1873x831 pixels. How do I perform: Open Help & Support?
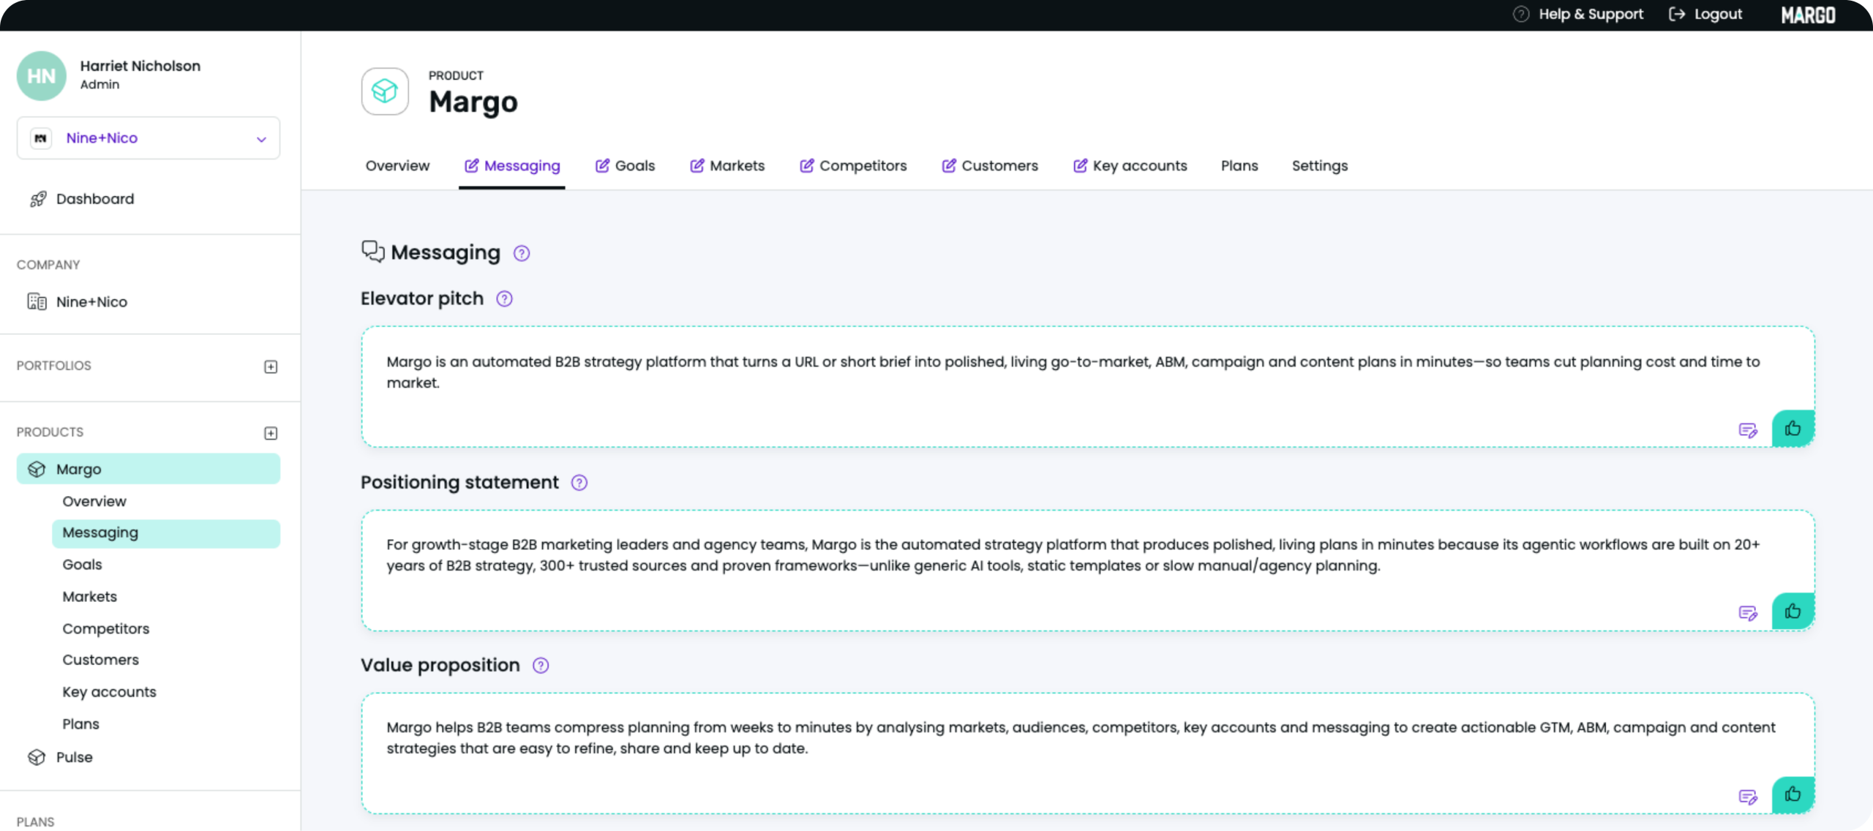(x=1577, y=15)
